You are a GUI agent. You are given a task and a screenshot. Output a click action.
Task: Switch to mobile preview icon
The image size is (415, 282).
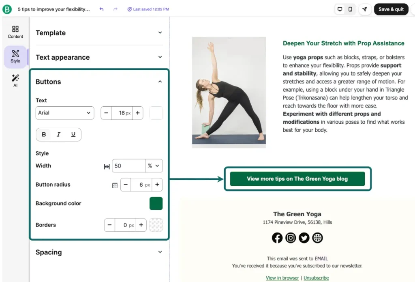350,9
